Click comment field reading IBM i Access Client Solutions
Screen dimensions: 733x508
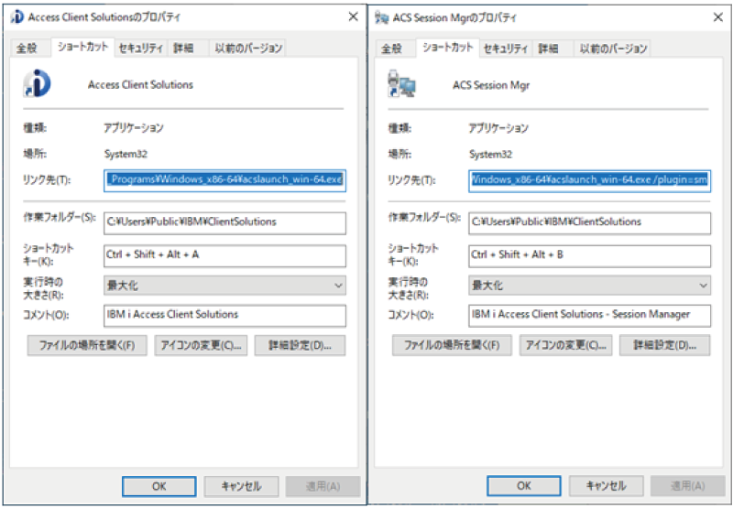click(x=224, y=316)
